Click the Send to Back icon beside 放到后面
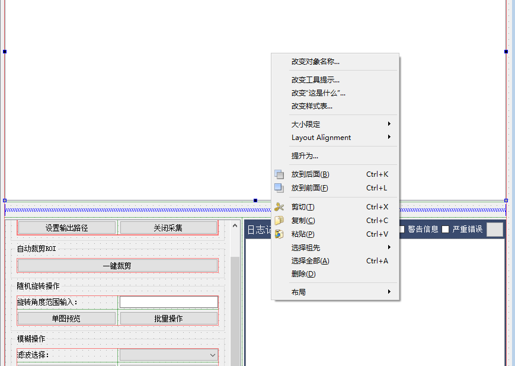 click(280, 174)
